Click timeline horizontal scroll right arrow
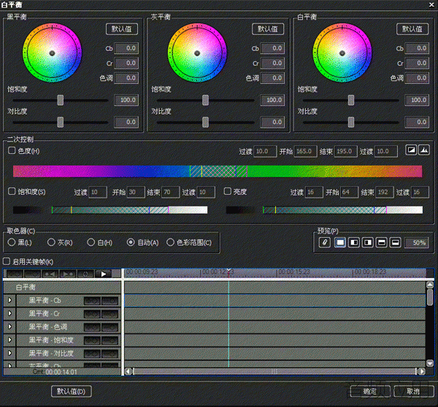Image resolution: width=438 pixels, height=407 pixels. [x=422, y=371]
